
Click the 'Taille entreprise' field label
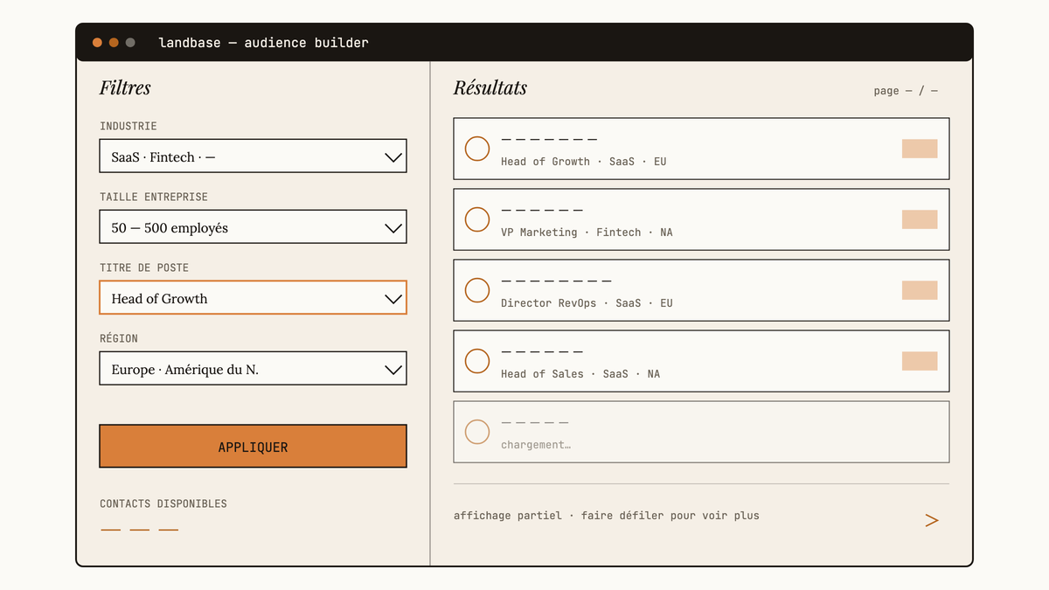pyautogui.click(x=154, y=197)
